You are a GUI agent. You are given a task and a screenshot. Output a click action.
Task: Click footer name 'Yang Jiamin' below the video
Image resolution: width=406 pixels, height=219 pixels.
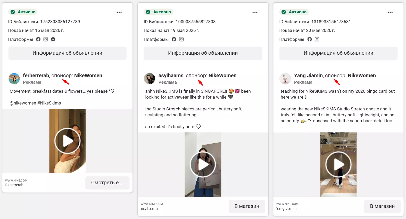(286, 208)
